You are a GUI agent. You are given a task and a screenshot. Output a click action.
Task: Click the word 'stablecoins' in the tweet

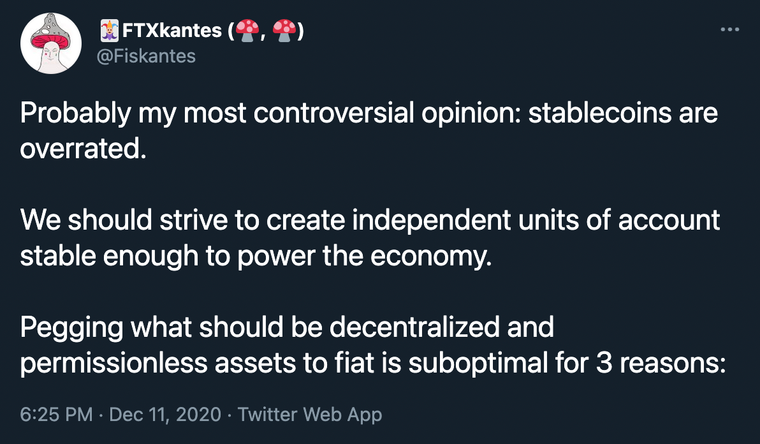599,113
